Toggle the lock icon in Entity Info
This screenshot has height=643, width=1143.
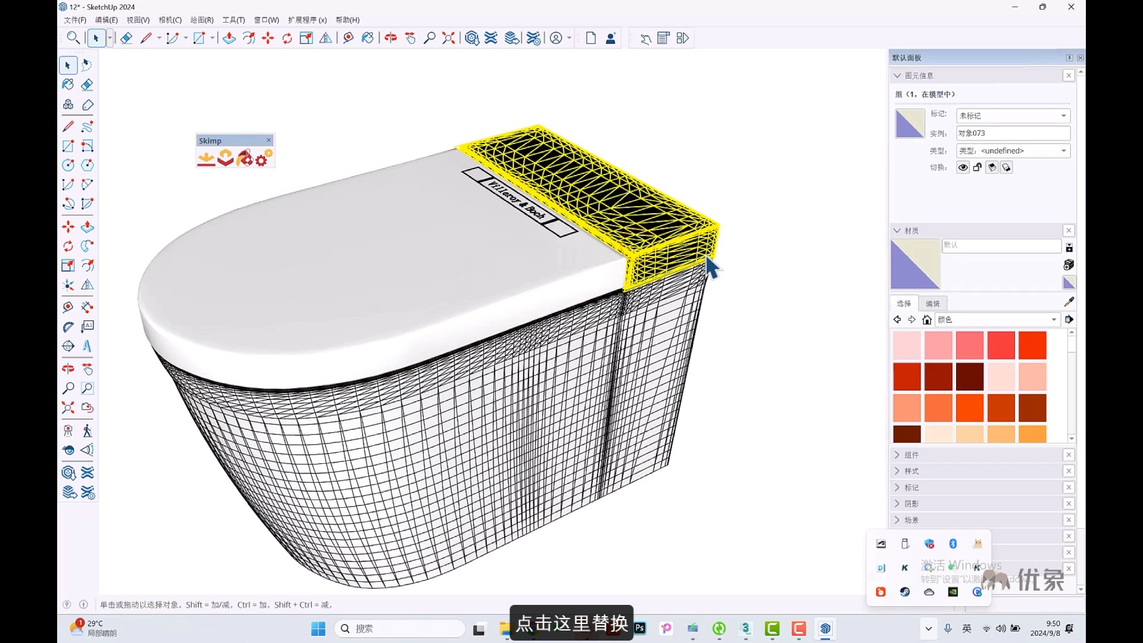click(978, 167)
